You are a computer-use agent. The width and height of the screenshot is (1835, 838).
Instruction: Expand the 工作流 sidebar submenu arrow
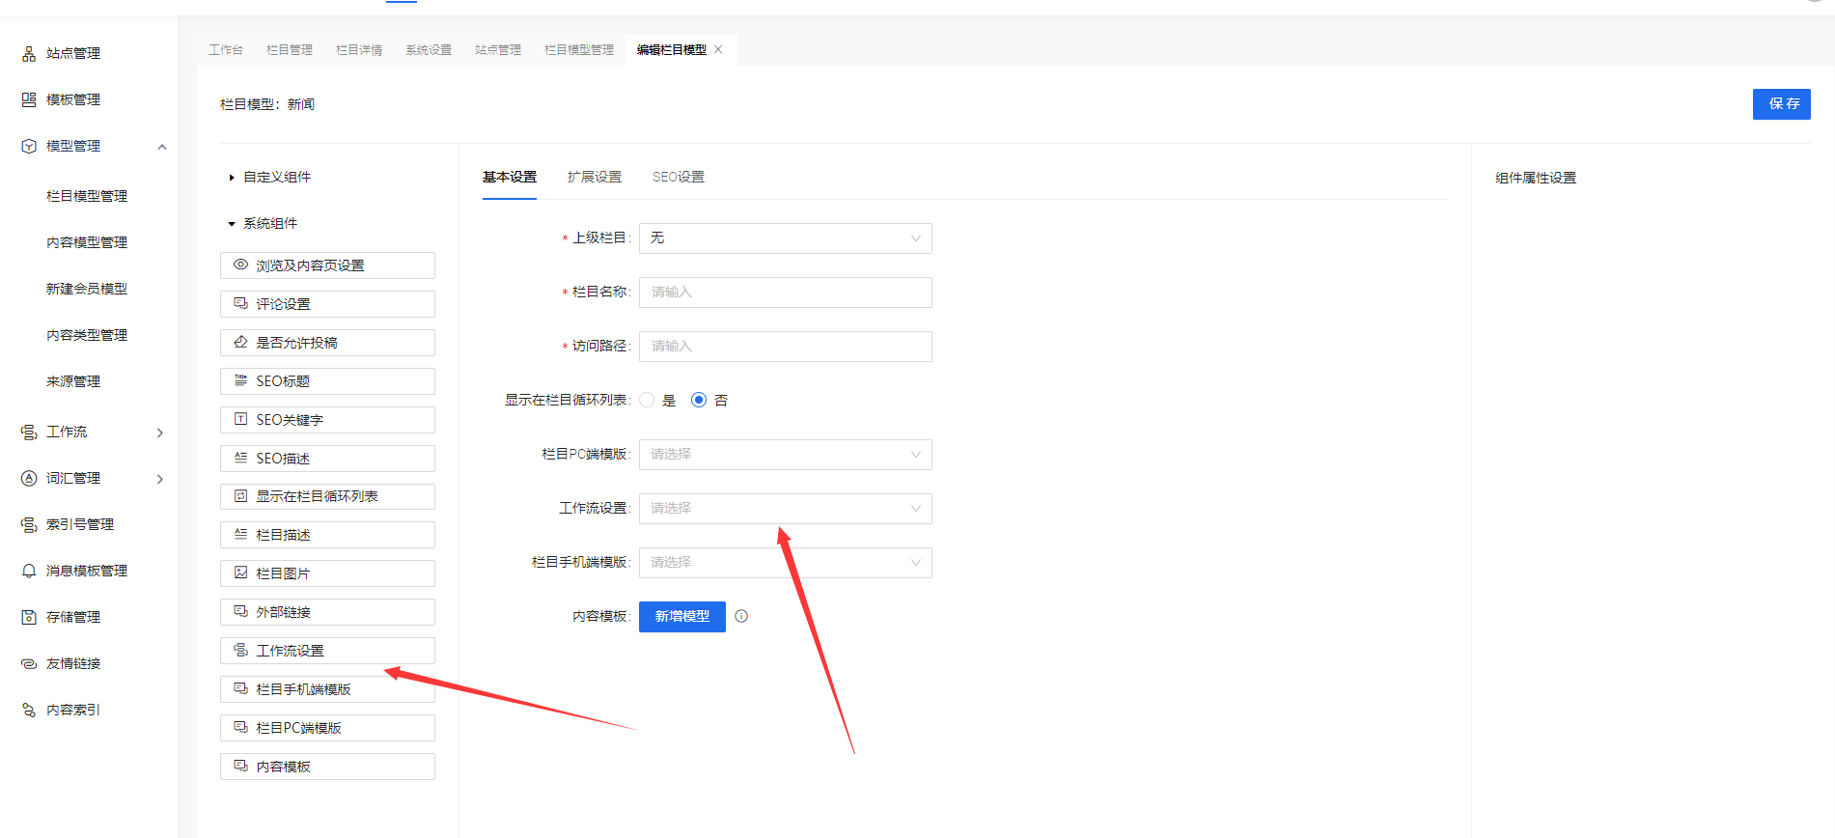point(160,433)
